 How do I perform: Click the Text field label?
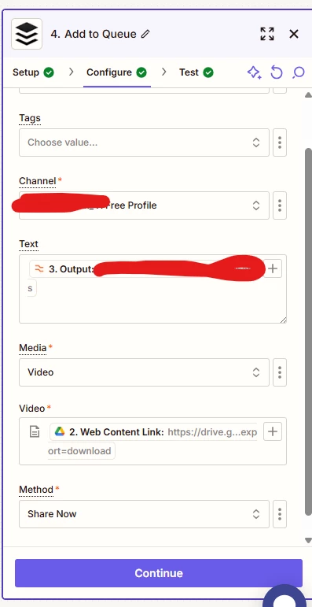(28, 244)
